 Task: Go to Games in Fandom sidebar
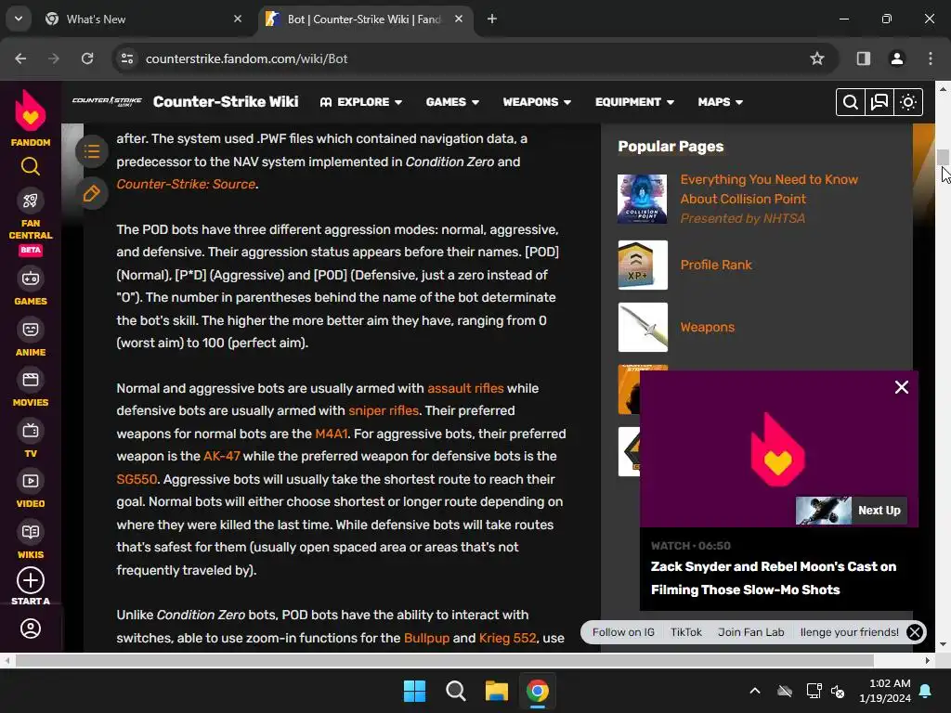(31, 286)
